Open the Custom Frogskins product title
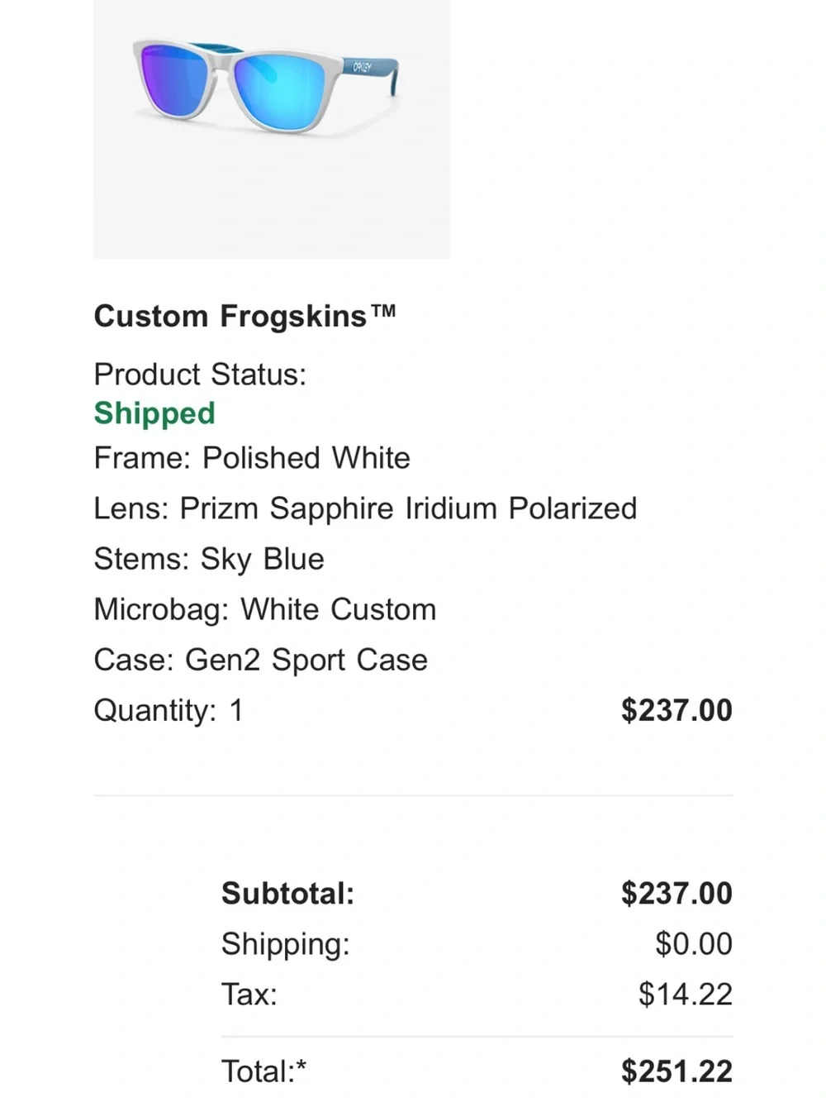The width and height of the screenshot is (826, 1102). click(245, 316)
